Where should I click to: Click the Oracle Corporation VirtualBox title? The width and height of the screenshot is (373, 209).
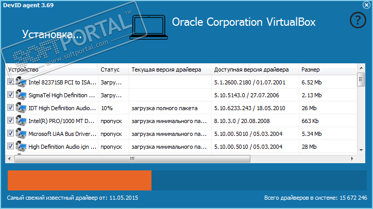244,22
